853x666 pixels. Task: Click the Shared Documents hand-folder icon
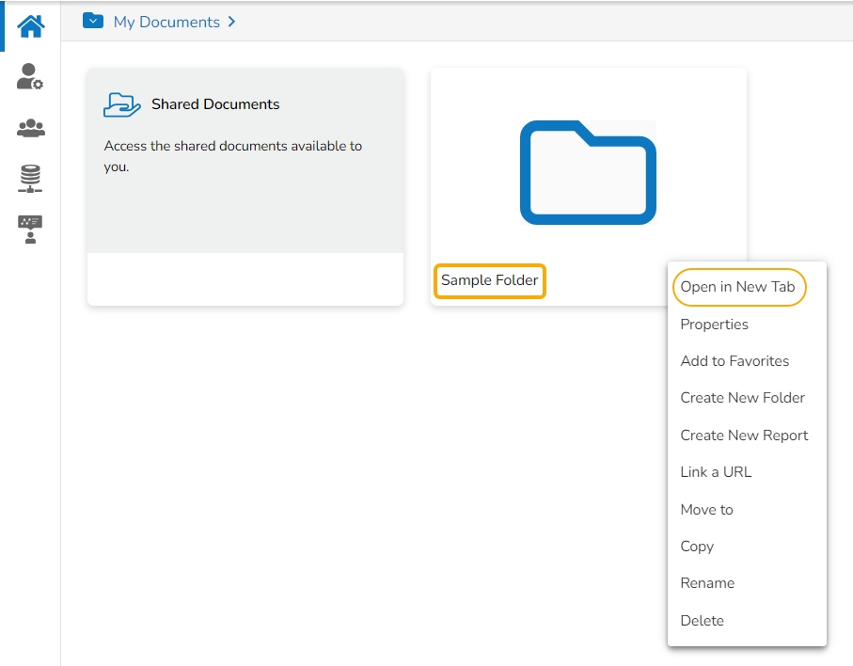(x=122, y=104)
